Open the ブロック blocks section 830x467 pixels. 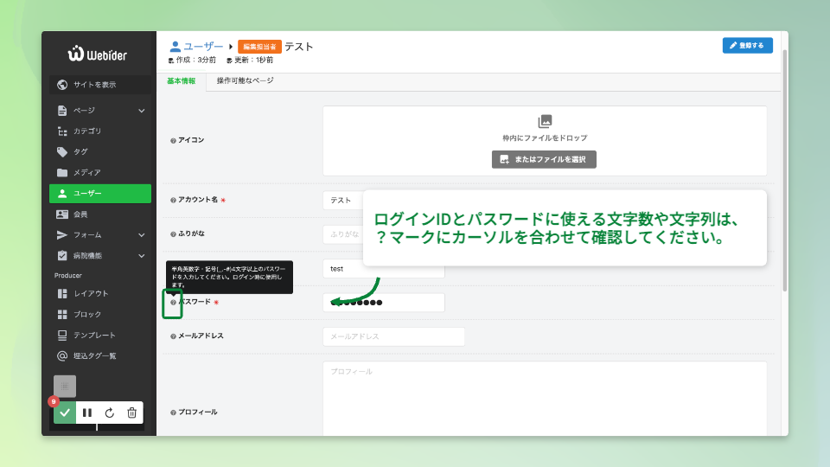tap(86, 314)
